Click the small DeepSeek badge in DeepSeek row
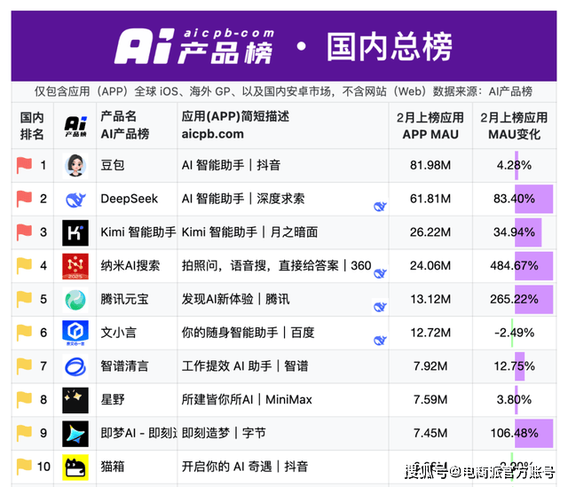Image resolution: width=568 pixels, height=487 pixels. pos(380,207)
